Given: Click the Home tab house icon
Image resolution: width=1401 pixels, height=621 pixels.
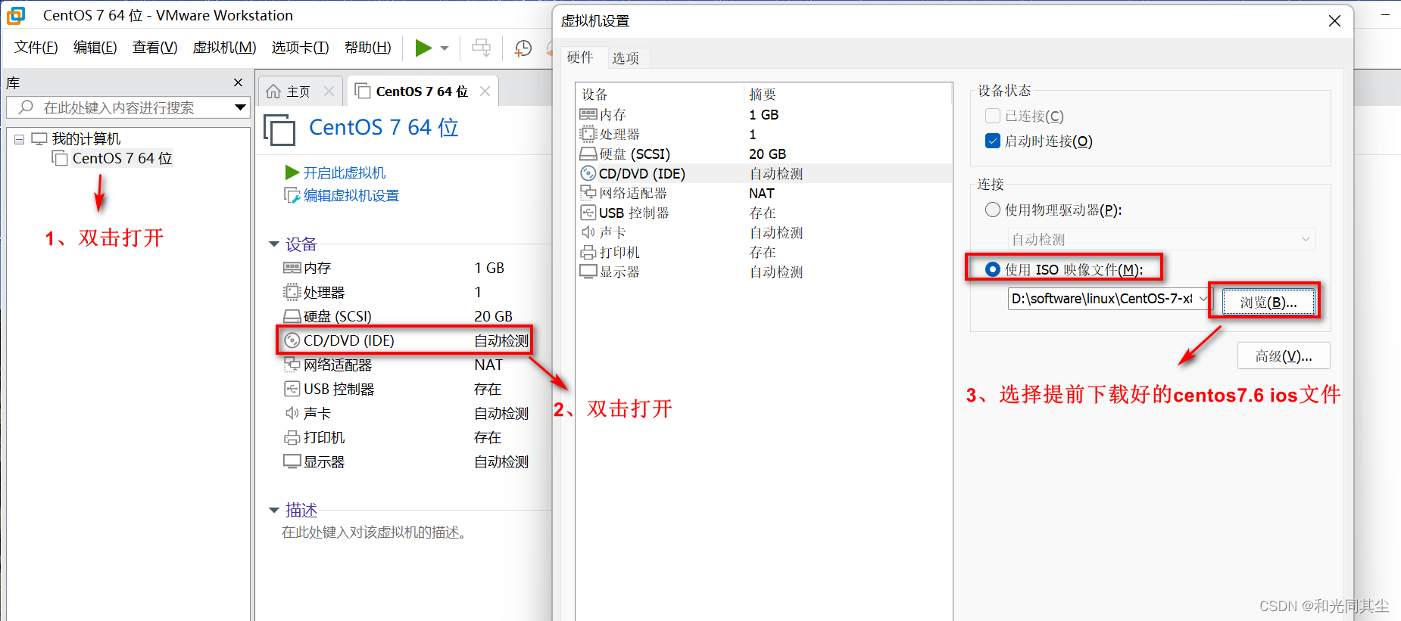Looking at the screenshot, I should [x=273, y=92].
